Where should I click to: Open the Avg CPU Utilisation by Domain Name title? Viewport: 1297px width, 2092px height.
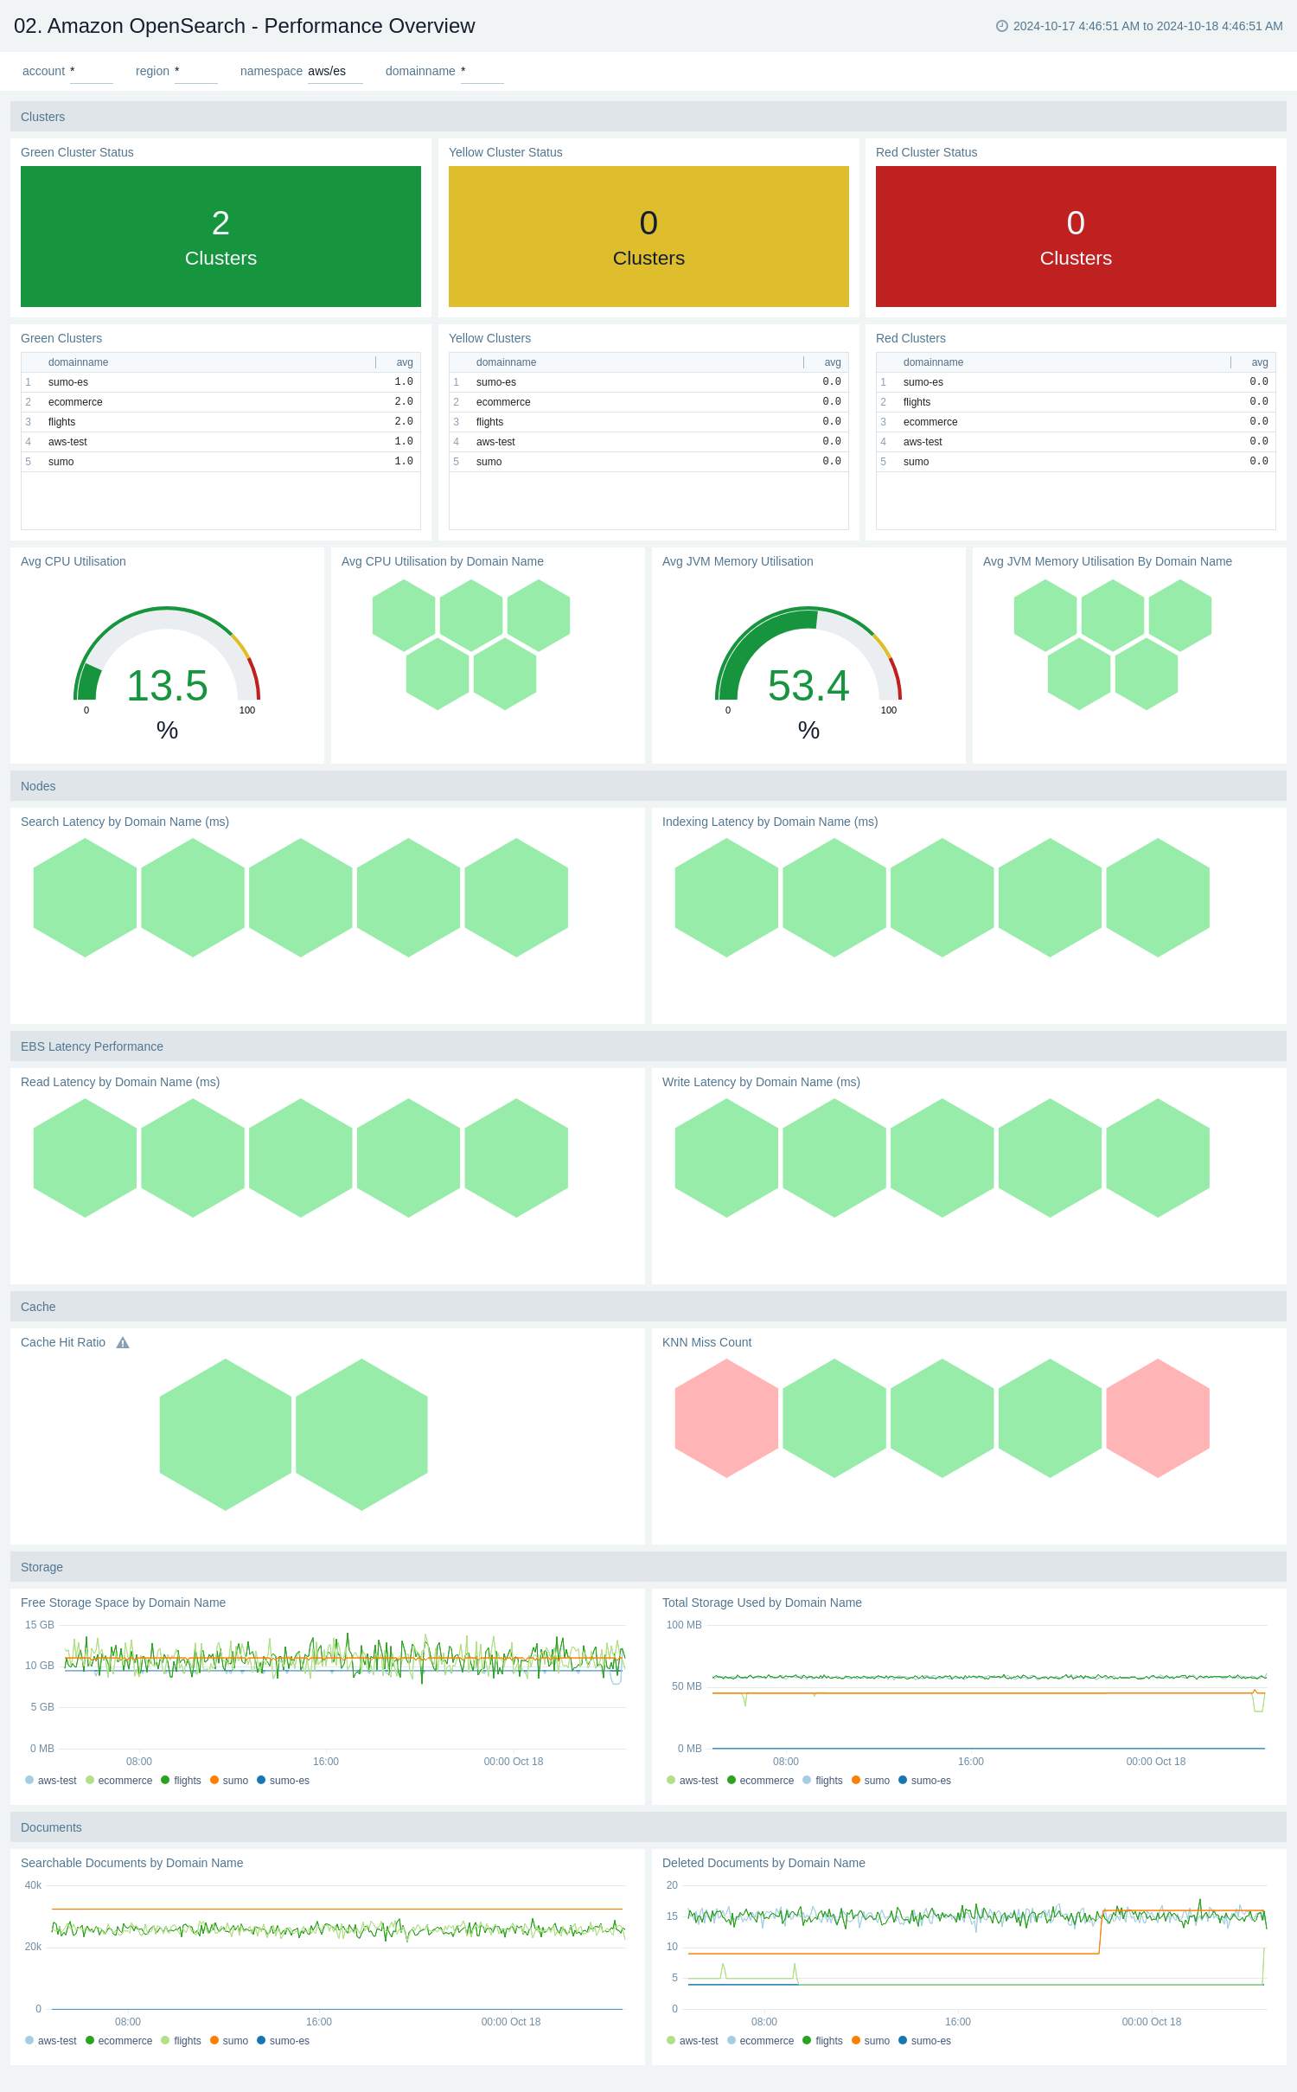pyautogui.click(x=442, y=561)
